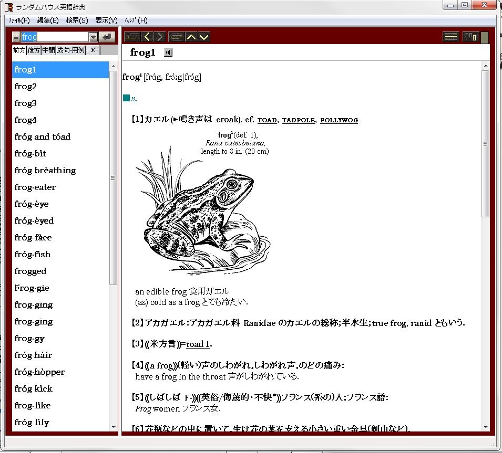
Task: Click the panel-layout icon at top right
Action: (x=470, y=37)
